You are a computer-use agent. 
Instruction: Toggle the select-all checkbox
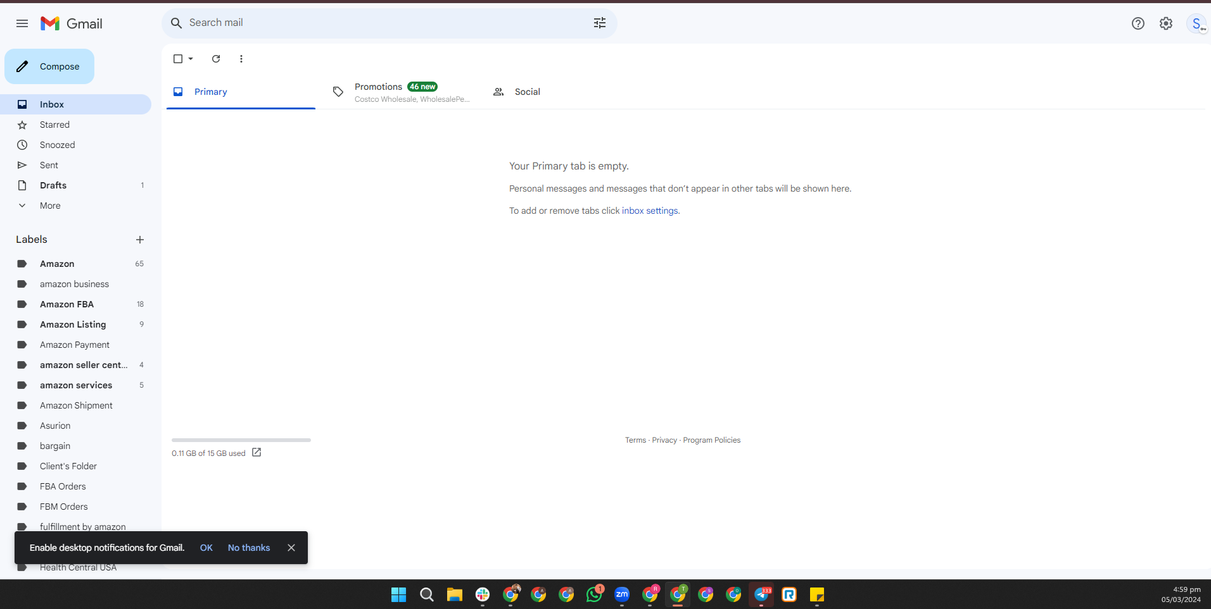click(x=178, y=59)
